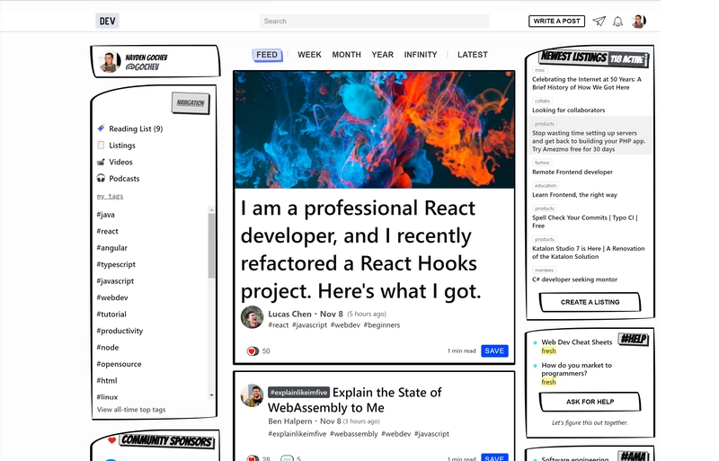Click the Videos camera icon

102,162
